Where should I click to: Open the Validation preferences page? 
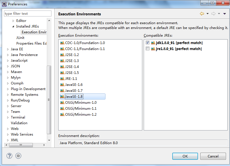[x=19, y=123]
